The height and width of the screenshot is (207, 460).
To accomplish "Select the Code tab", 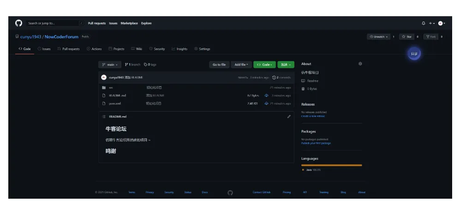I will click(24, 49).
